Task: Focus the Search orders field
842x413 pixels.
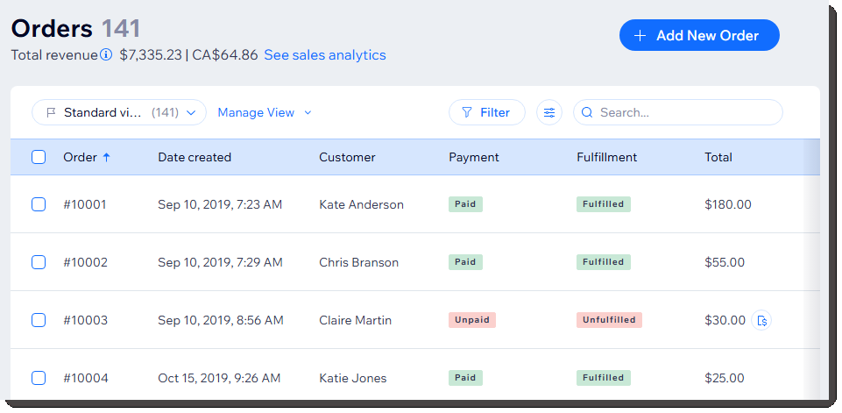Action: pyautogui.click(x=677, y=112)
